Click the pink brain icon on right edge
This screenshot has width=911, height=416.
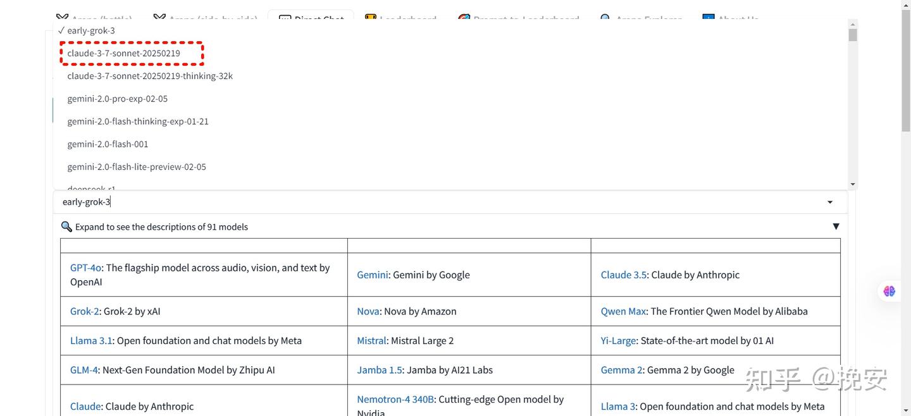(889, 291)
